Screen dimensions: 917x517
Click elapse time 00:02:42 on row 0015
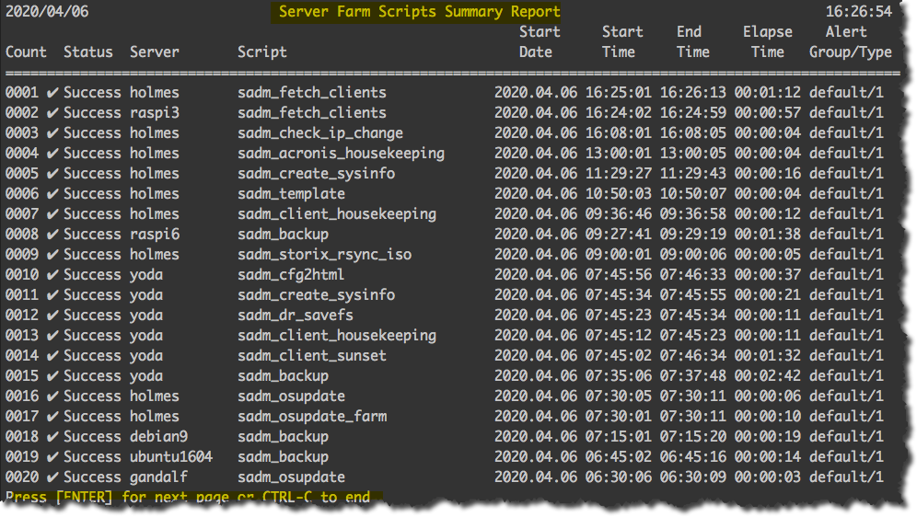[767, 376]
